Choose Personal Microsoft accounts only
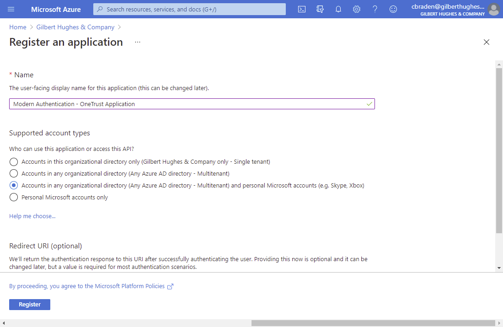Image resolution: width=503 pixels, height=327 pixels. (x=13, y=198)
